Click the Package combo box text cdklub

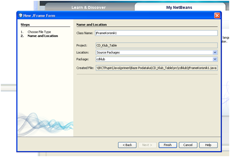point(101,59)
